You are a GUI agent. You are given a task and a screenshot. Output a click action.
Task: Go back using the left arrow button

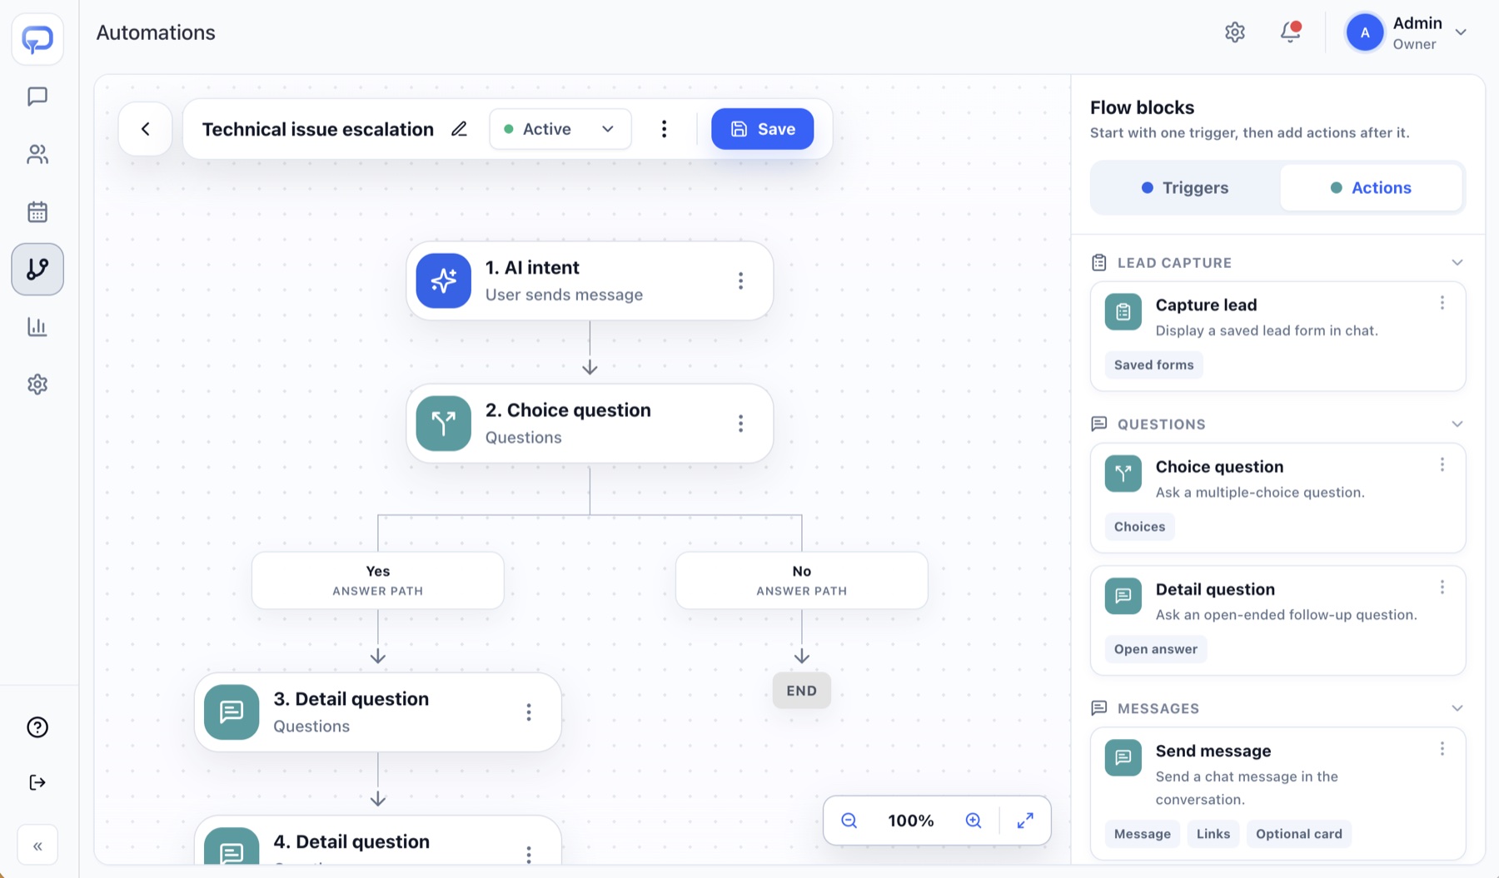pos(146,129)
